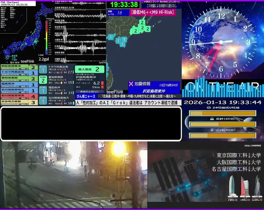Click the 2026-01-13 19:33:44 digital timestamp
Screen dimensions: 264x210
[222, 102]
